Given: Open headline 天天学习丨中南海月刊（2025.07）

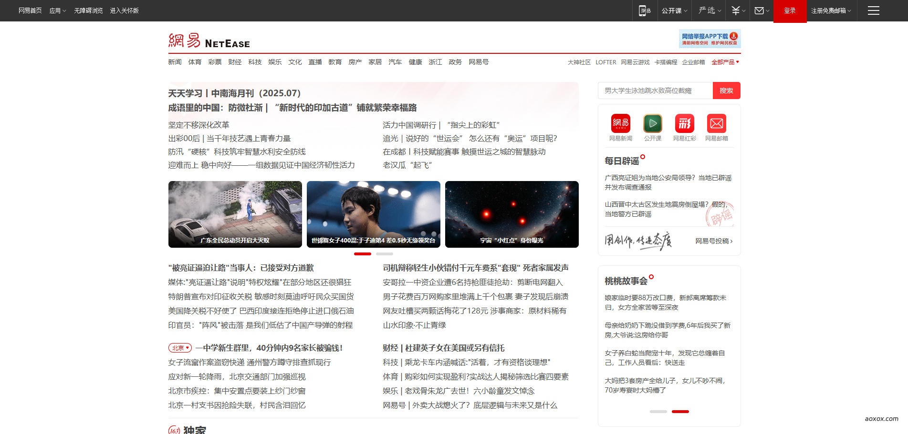Looking at the screenshot, I should pyautogui.click(x=234, y=93).
